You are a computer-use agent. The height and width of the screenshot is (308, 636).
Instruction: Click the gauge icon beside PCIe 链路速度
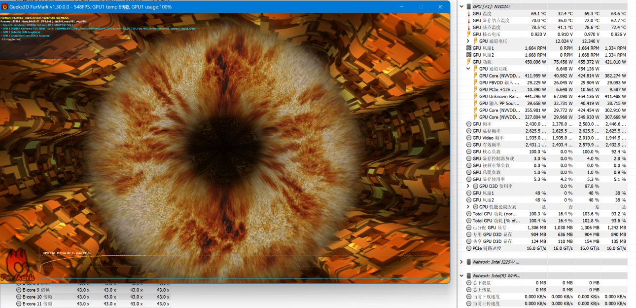click(x=469, y=249)
